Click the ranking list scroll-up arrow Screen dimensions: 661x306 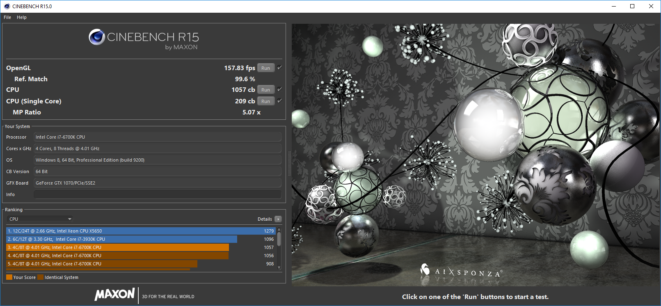click(x=279, y=230)
